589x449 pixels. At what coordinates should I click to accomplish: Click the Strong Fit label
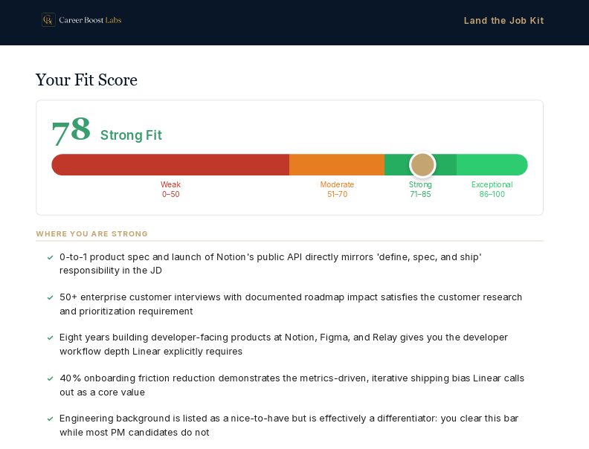click(x=131, y=135)
